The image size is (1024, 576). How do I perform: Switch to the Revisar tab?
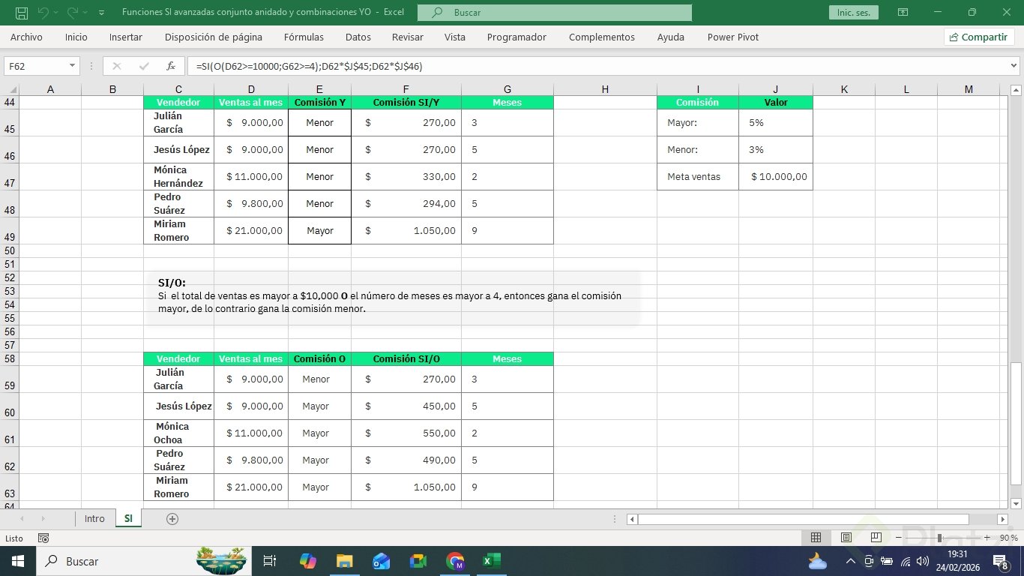click(408, 37)
